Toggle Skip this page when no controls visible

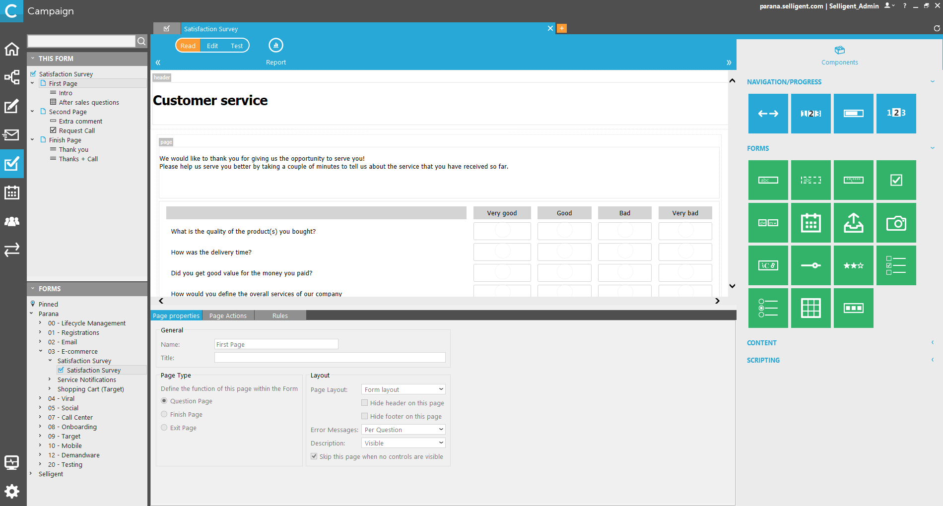[314, 456]
